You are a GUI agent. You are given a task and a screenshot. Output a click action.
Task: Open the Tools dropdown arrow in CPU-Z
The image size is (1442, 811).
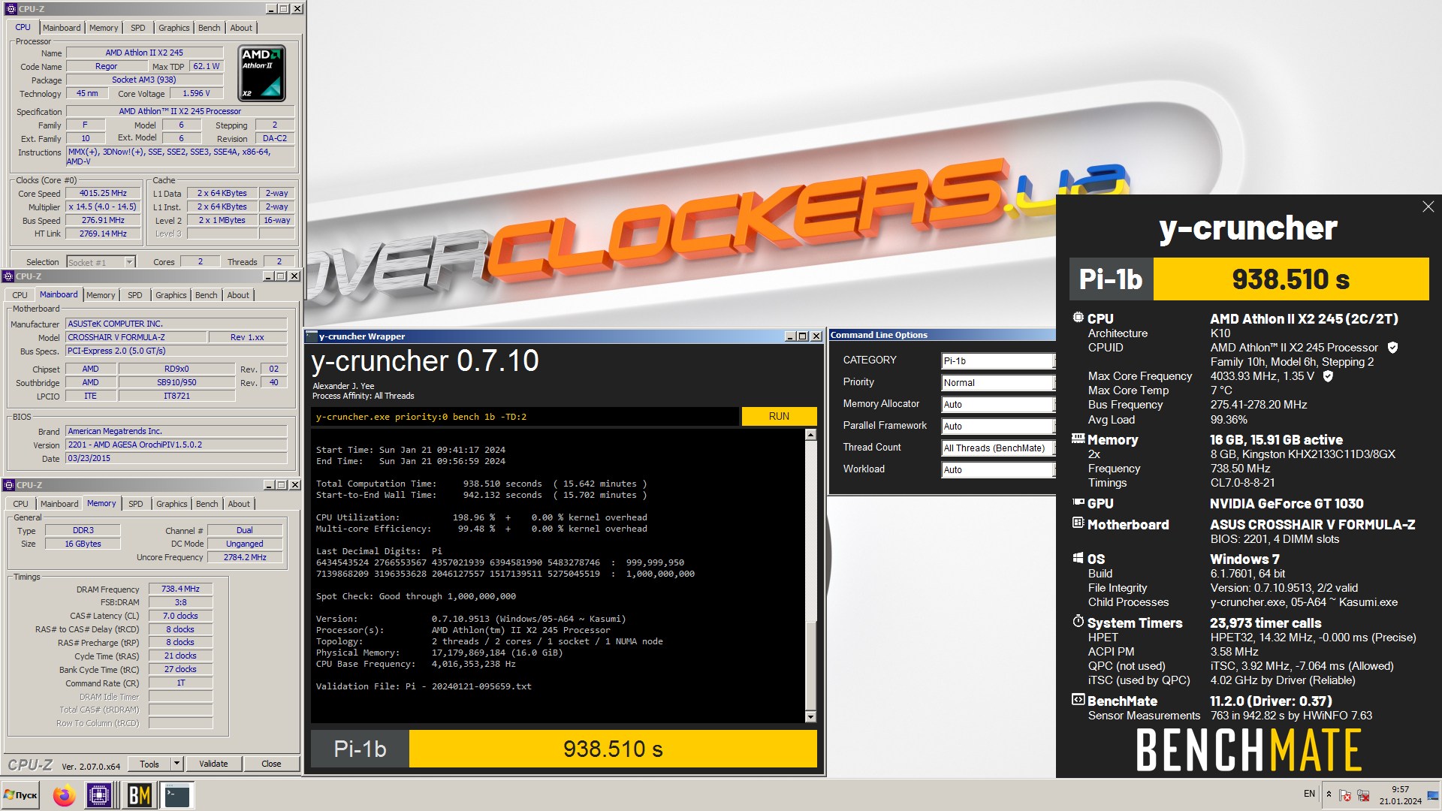177,764
